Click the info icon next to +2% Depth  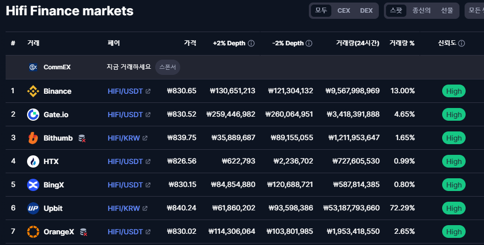click(x=251, y=43)
